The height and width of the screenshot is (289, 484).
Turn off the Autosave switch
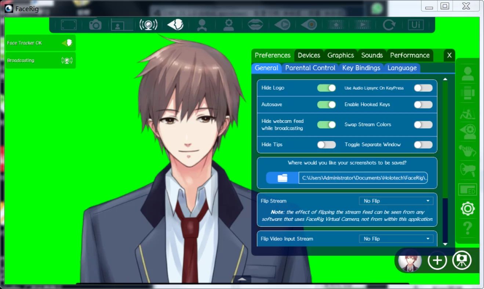[327, 104]
